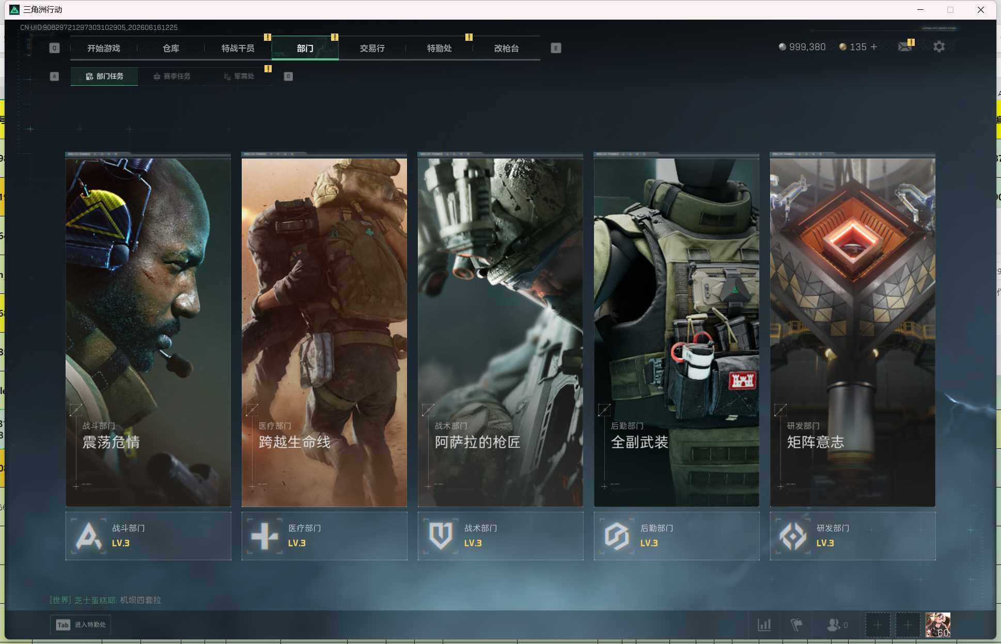Click the research department diamond emblem icon
This screenshot has width=1001, height=644.
[x=793, y=536]
